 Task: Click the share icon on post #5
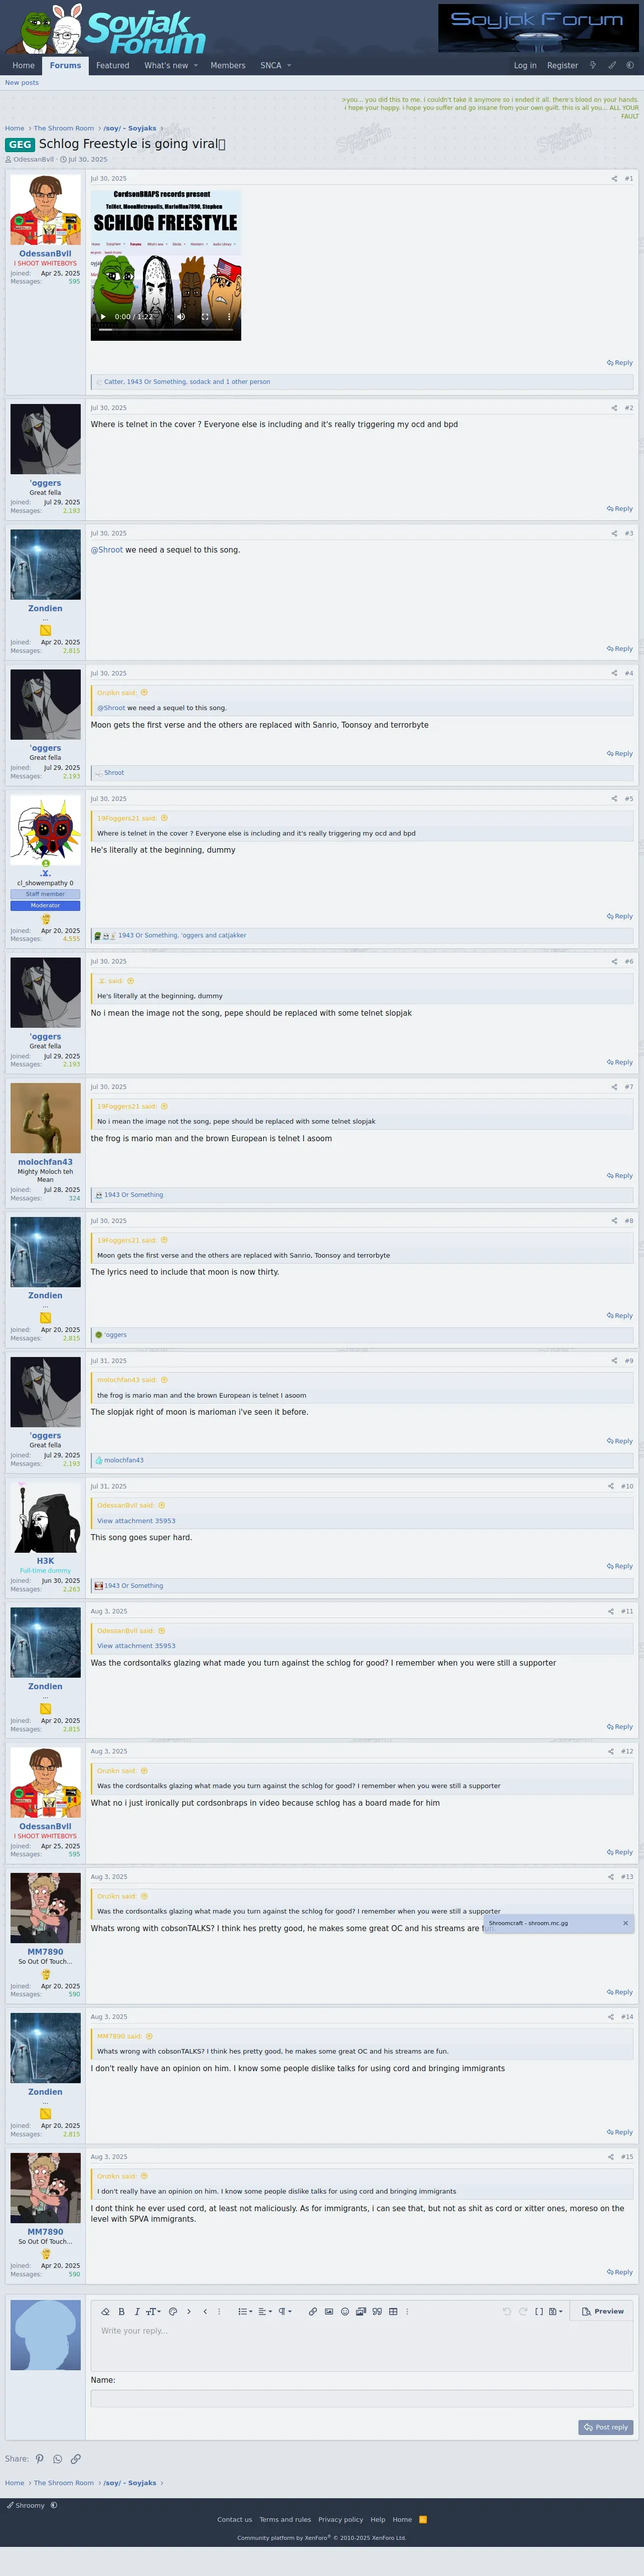coord(614,799)
